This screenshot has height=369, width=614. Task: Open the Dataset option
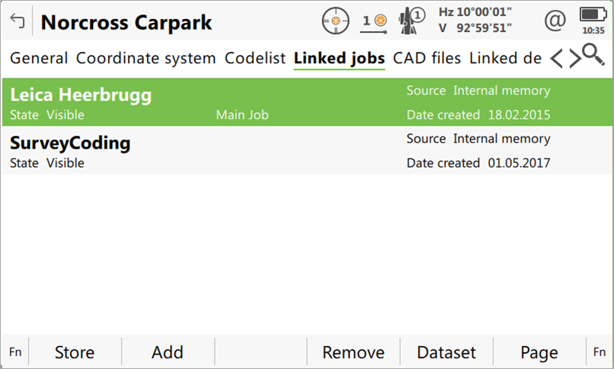[x=446, y=352]
